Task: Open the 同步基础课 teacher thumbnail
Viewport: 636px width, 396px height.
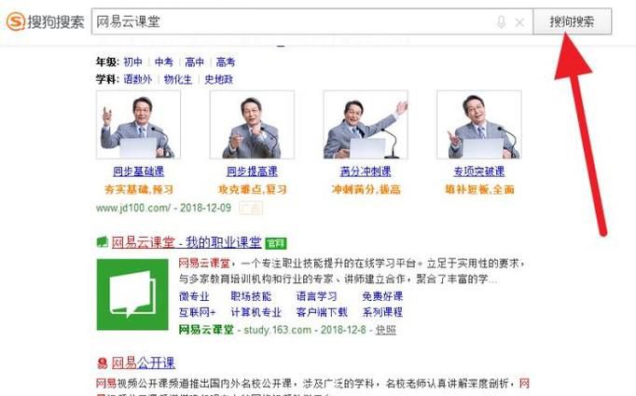Action: click(138, 125)
